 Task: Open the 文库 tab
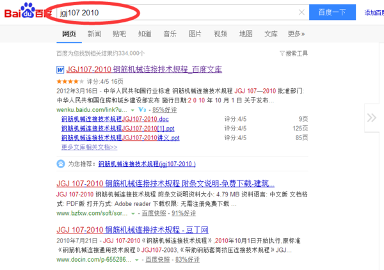pos(271,34)
